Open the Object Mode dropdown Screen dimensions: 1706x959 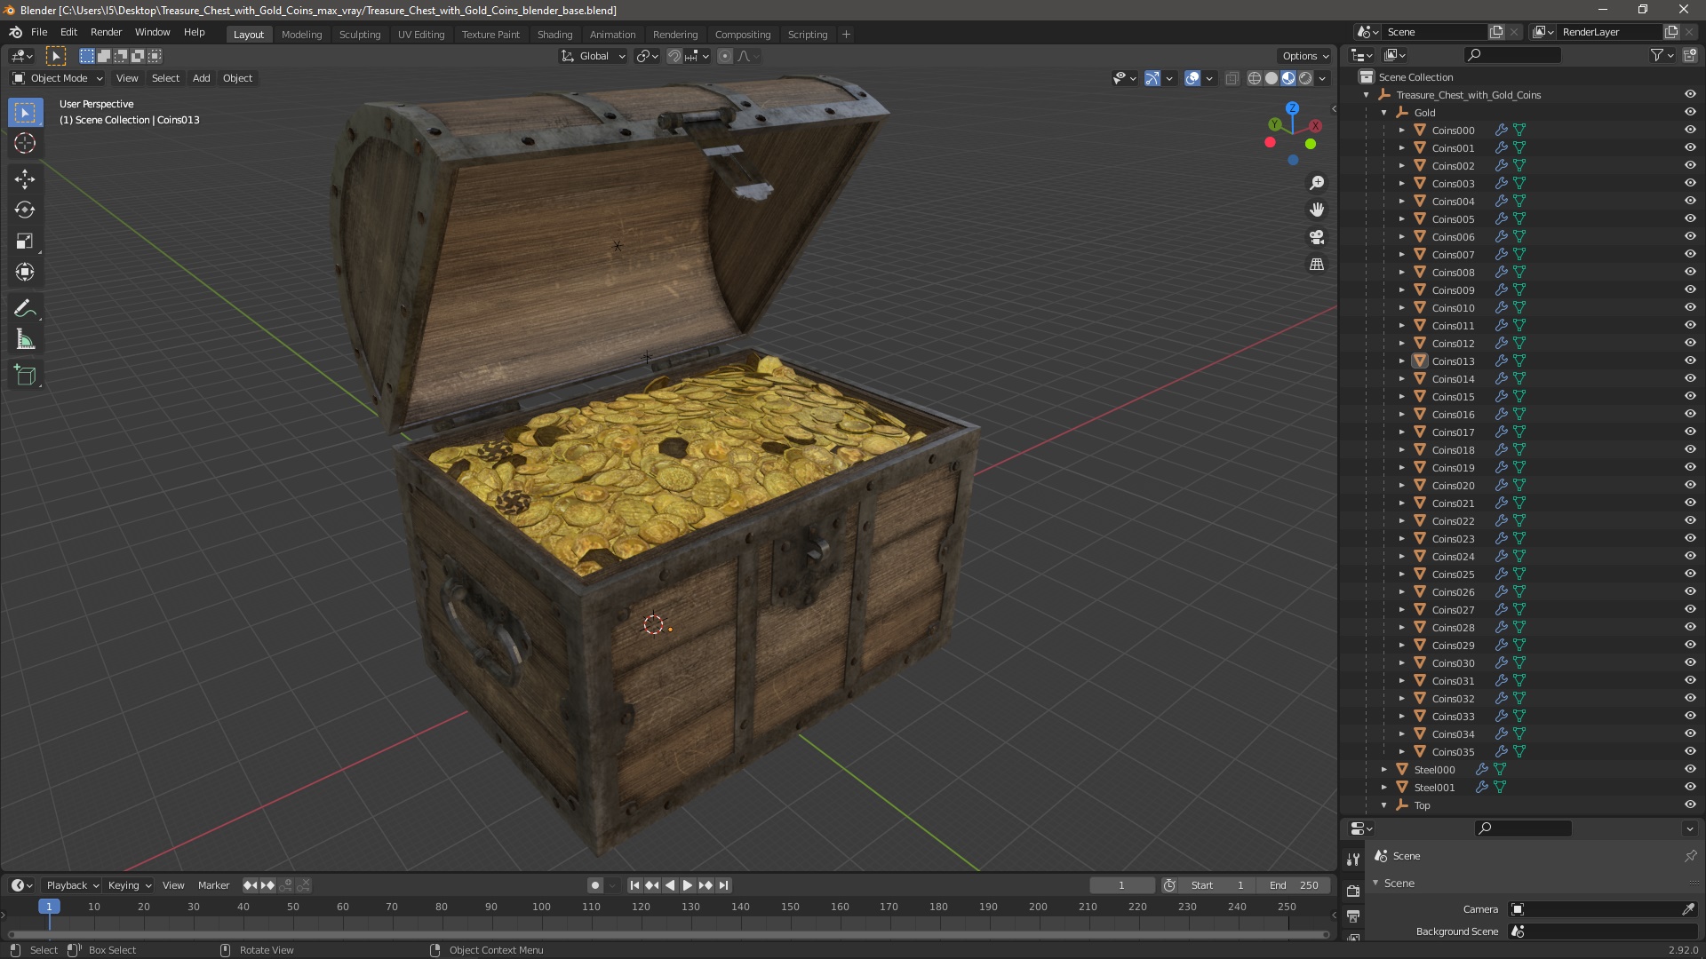[58, 78]
